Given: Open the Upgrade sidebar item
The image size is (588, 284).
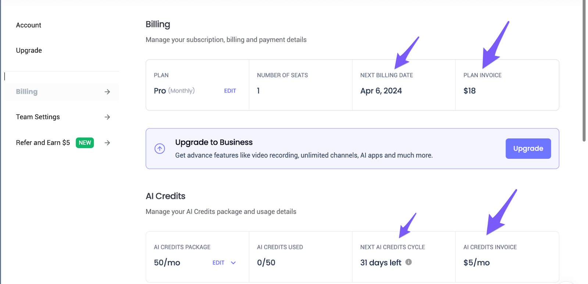Looking at the screenshot, I should pyautogui.click(x=29, y=51).
